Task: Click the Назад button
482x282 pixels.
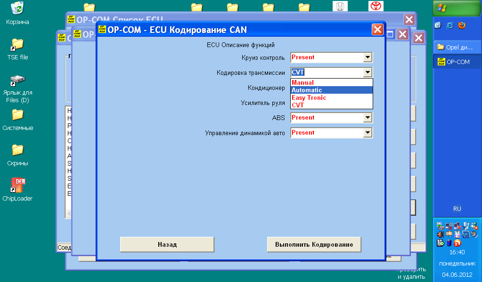Action: pyautogui.click(x=167, y=244)
